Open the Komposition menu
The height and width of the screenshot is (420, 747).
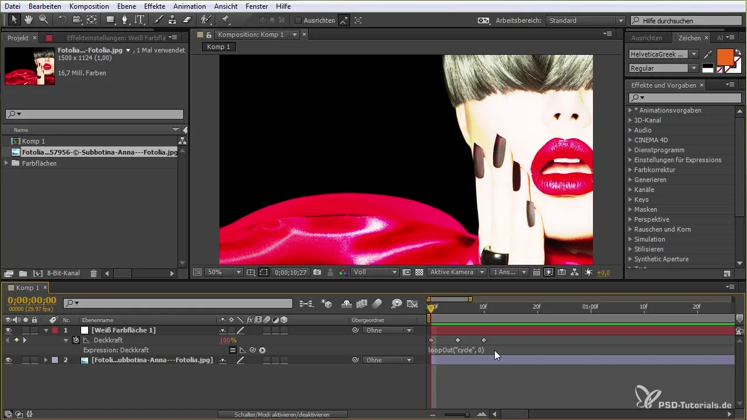89,6
